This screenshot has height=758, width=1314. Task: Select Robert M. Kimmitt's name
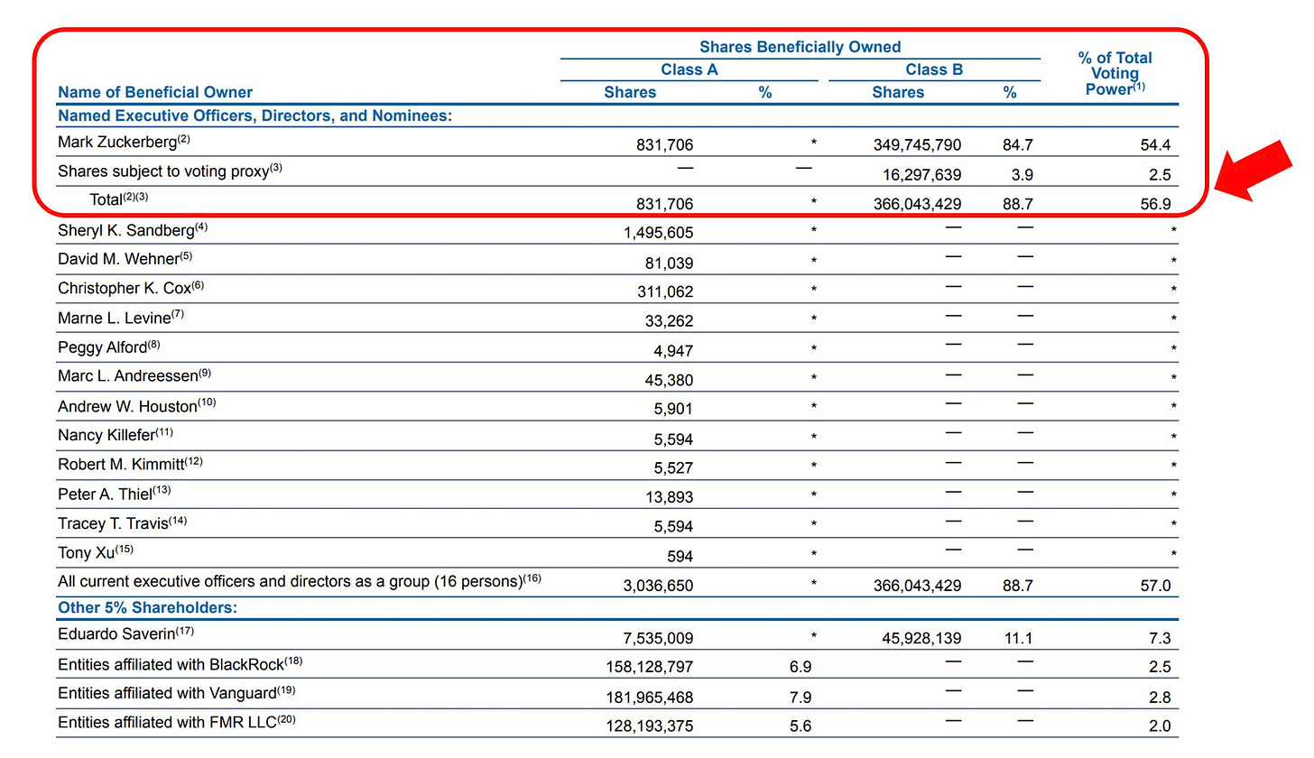(x=131, y=465)
